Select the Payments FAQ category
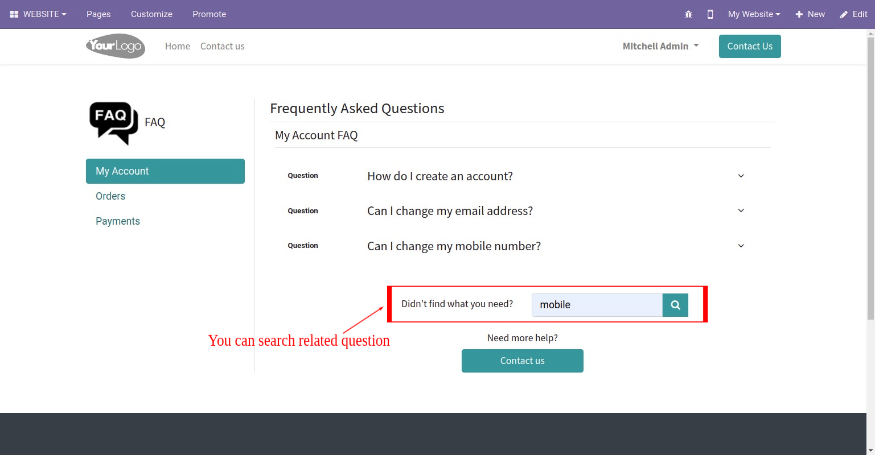The width and height of the screenshot is (875, 455). (x=118, y=221)
